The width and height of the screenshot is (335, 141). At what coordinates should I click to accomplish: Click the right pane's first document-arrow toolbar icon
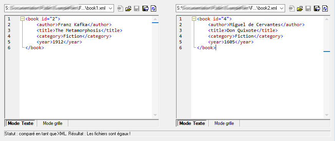pyautogui.click(x=292, y=8)
